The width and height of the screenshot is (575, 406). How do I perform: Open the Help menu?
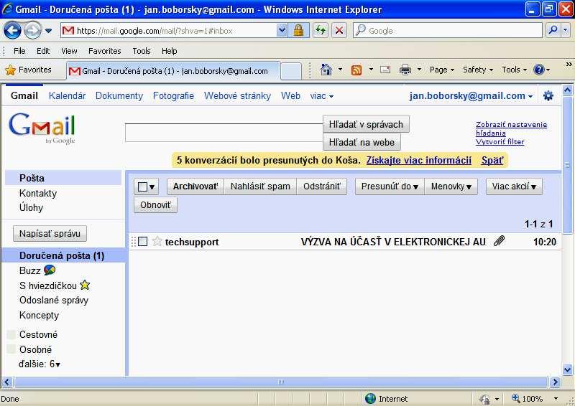pyautogui.click(x=170, y=51)
